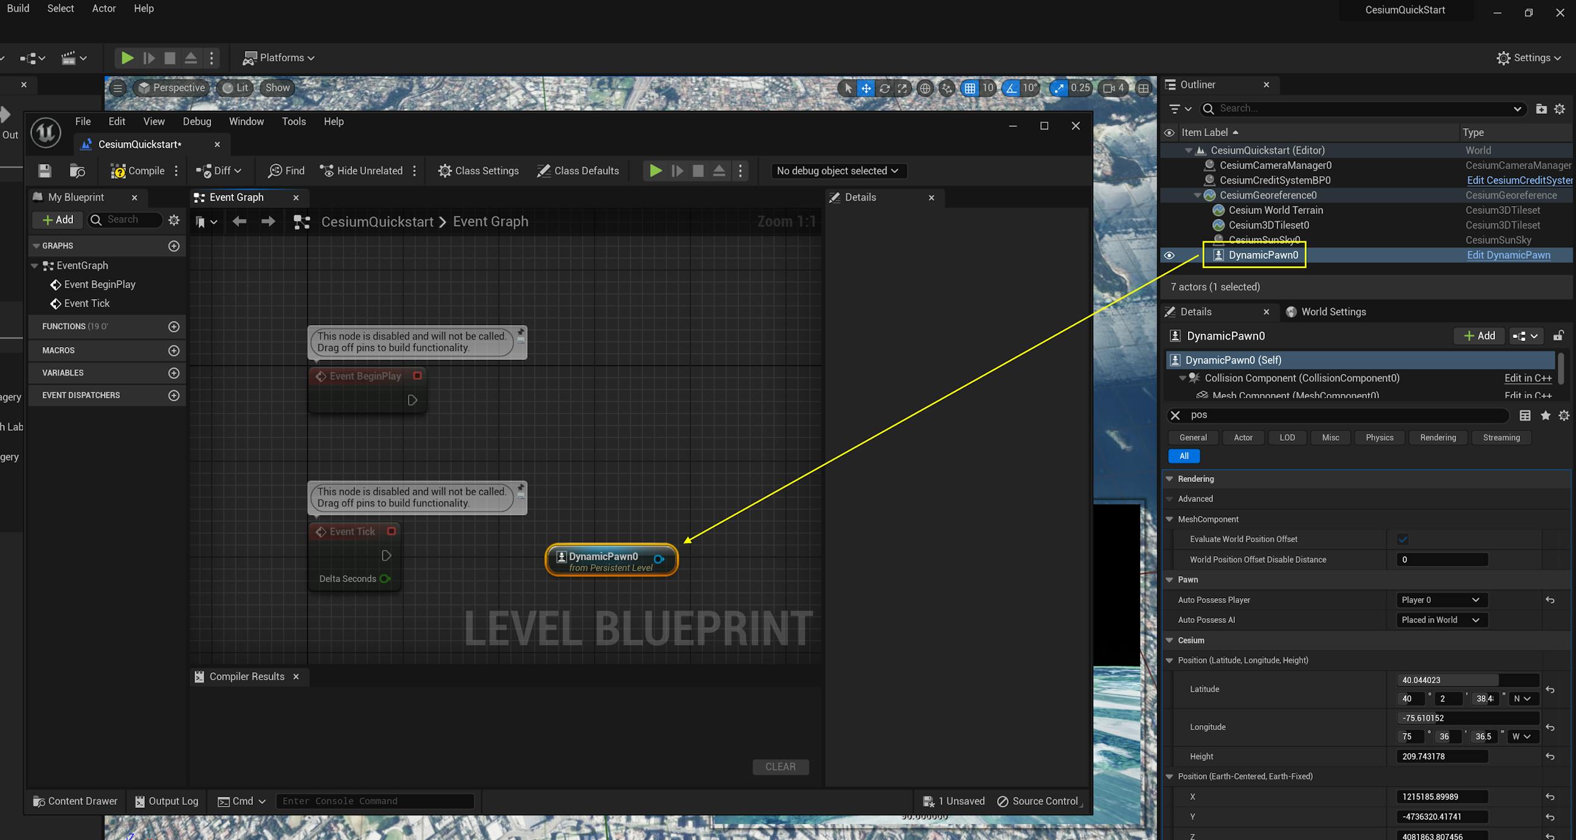The image size is (1576, 840).
Task: Click the Latitude decimal value slider field
Action: tap(1467, 680)
